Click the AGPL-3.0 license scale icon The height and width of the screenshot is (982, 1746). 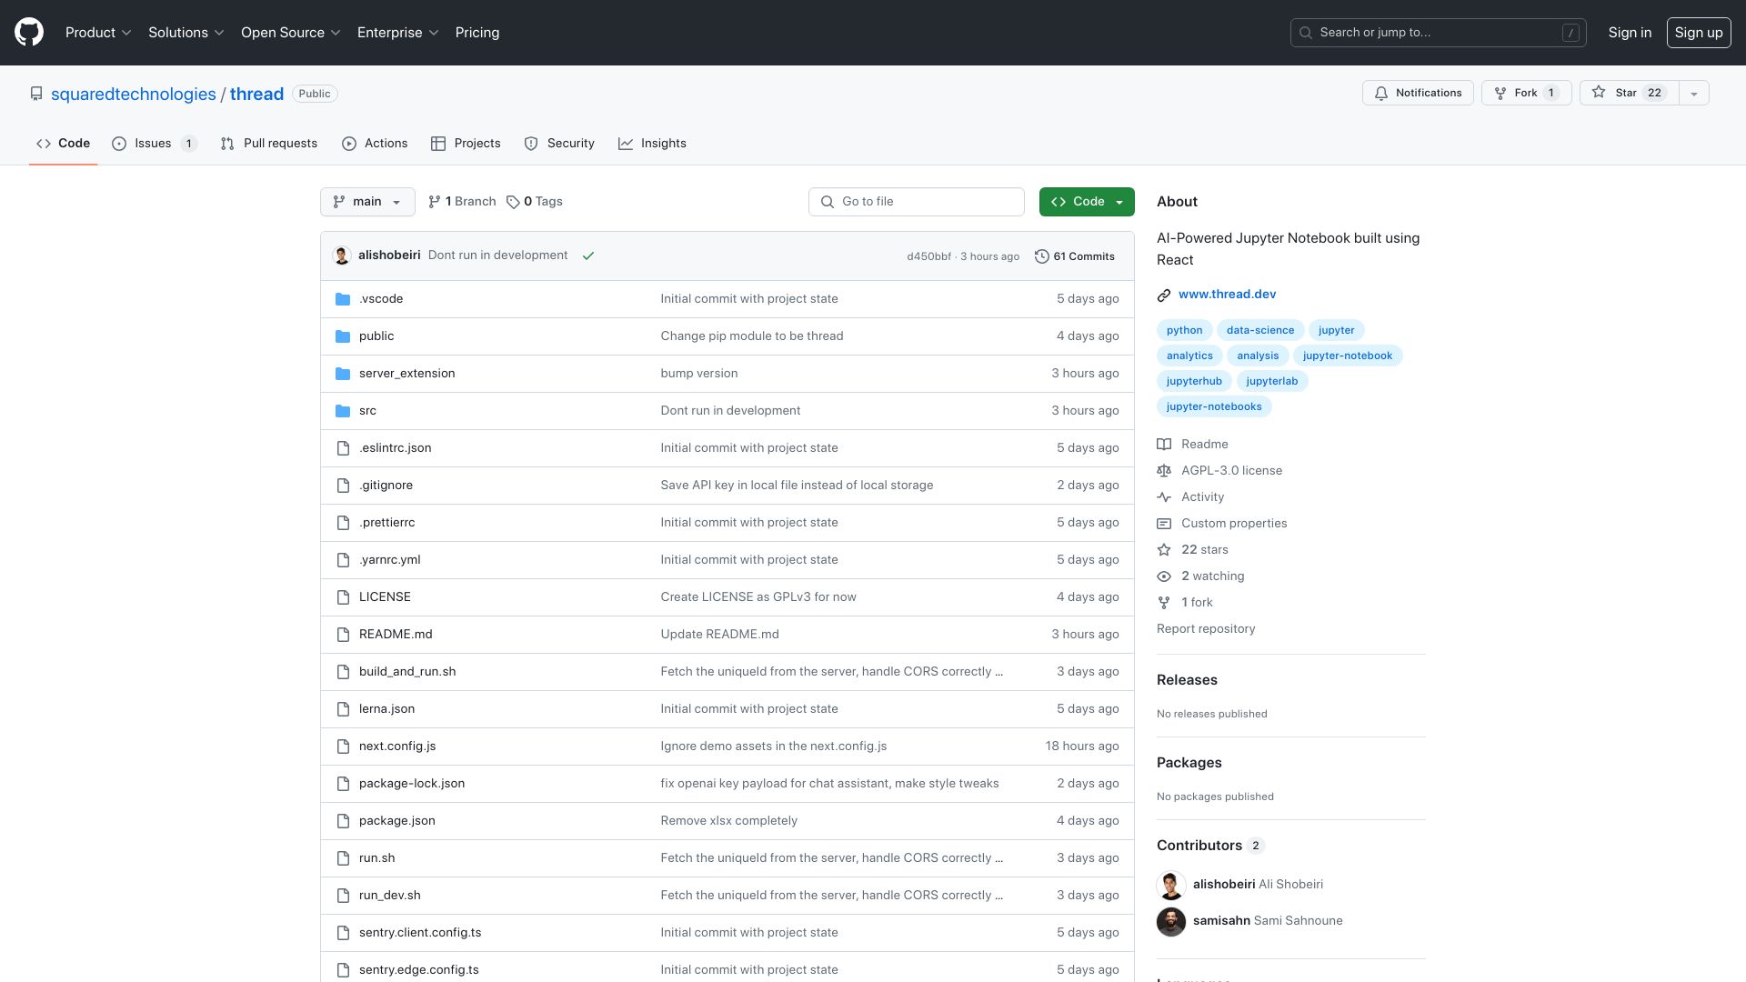coord(1164,471)
